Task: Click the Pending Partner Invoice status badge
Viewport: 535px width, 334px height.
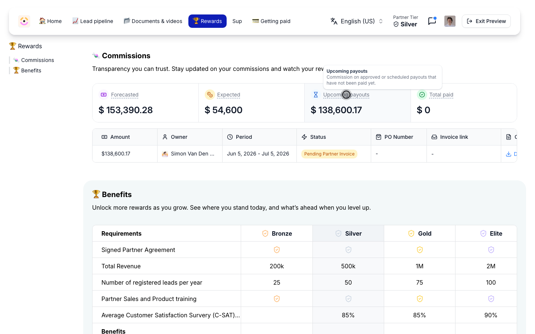Action: (x=329, y=154)
